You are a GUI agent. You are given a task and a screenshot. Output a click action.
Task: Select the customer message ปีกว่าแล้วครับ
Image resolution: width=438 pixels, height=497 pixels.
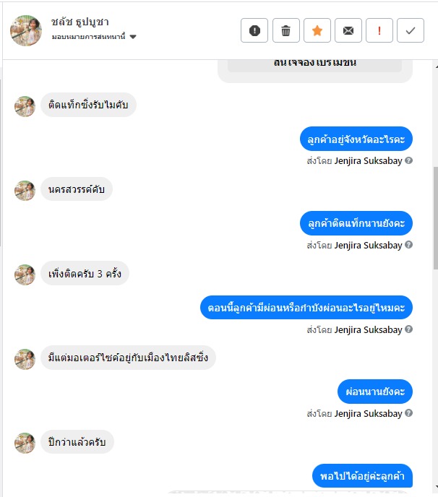(77, 442)
